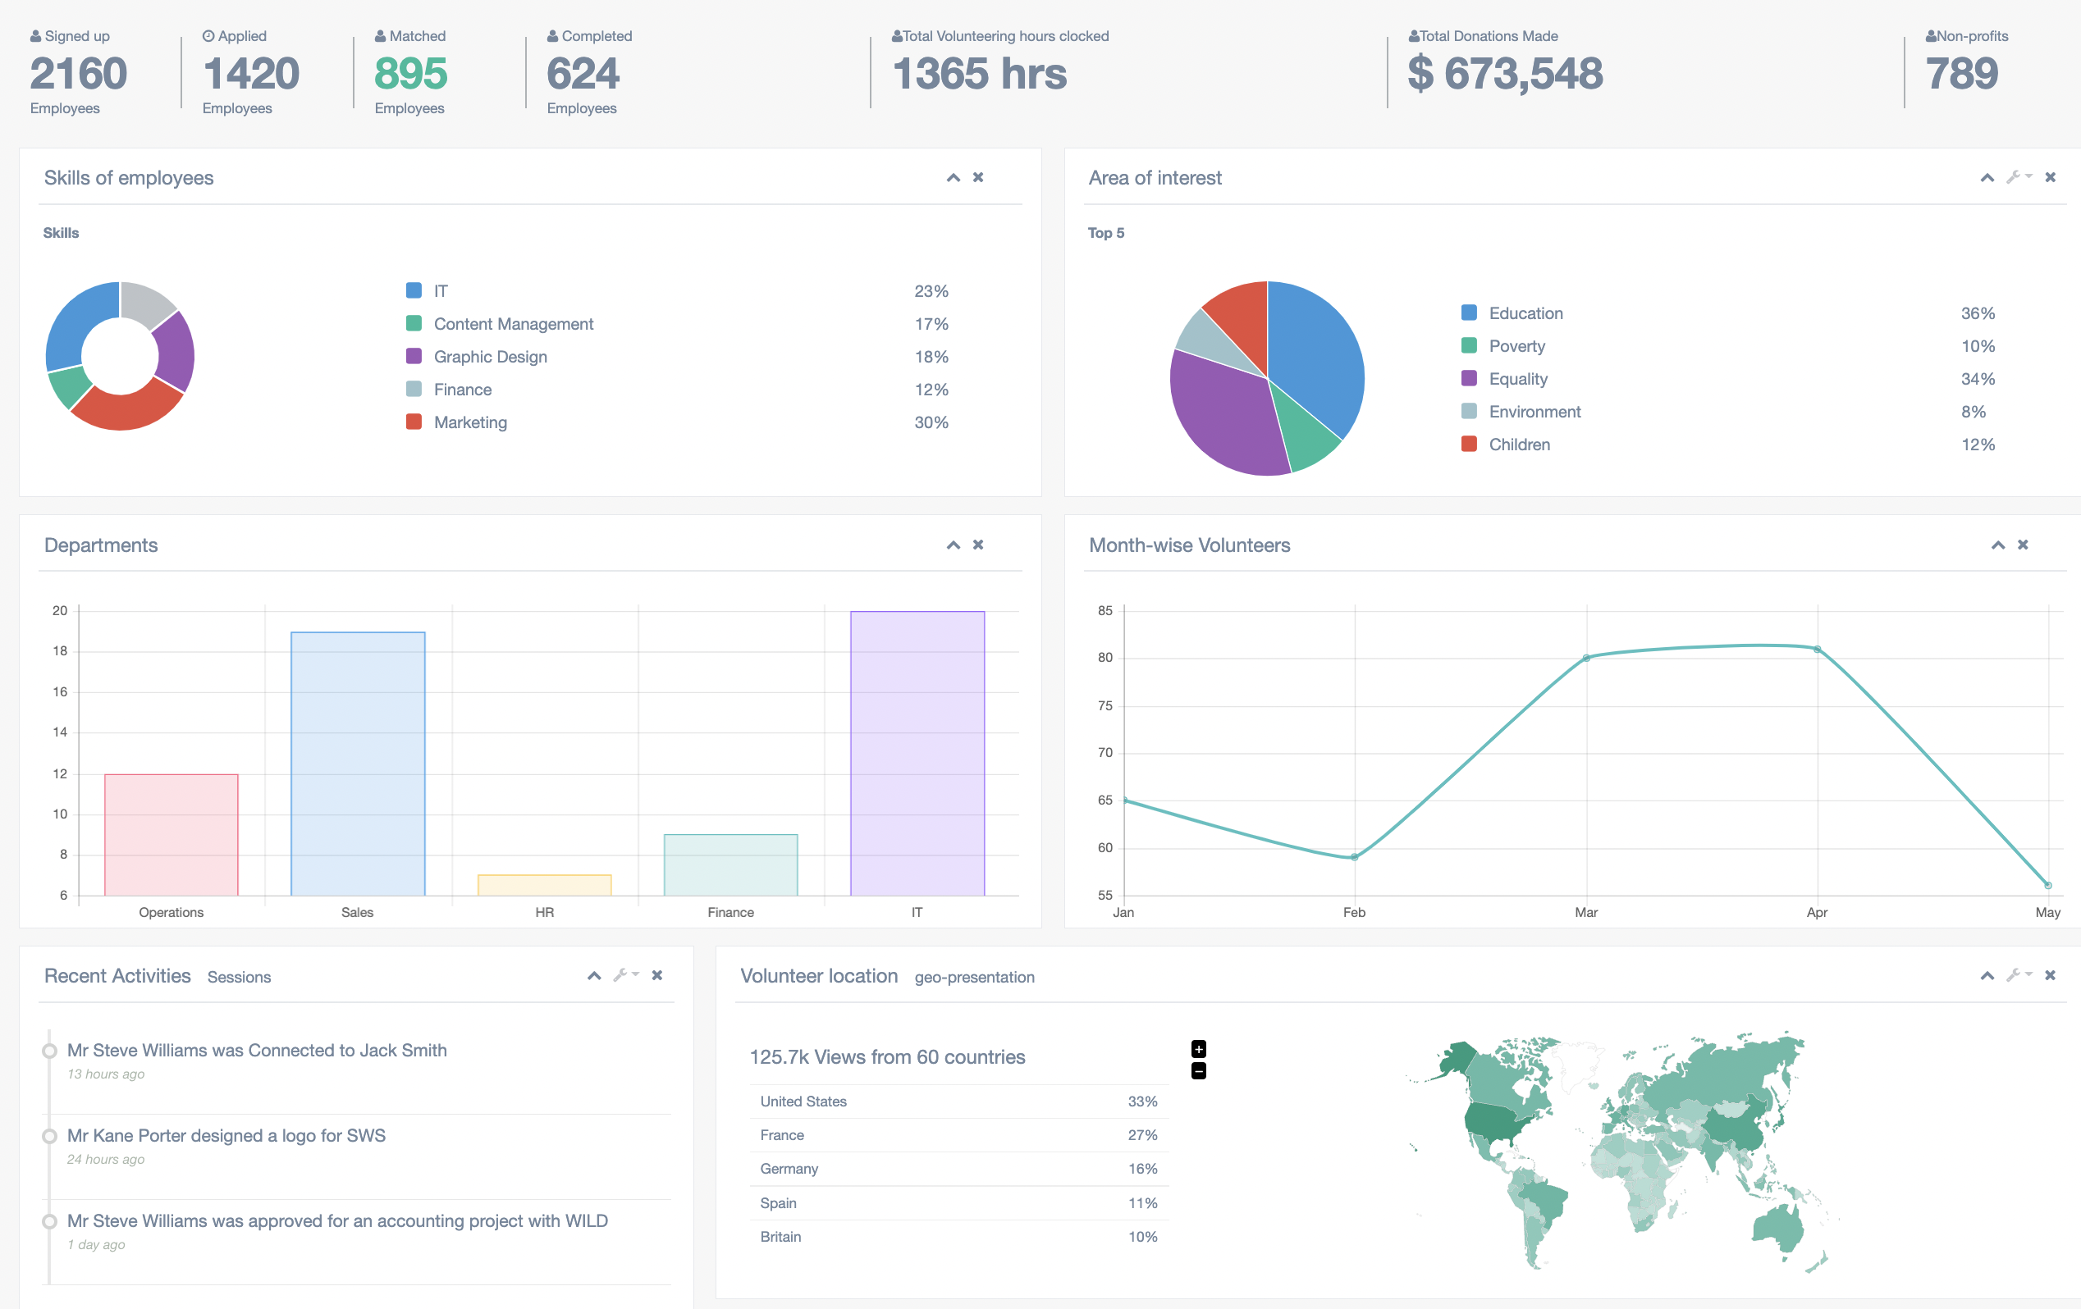Collapse the Skills of employees panel
This screenshot has width=2081, height=1309.
click(954, 177)
